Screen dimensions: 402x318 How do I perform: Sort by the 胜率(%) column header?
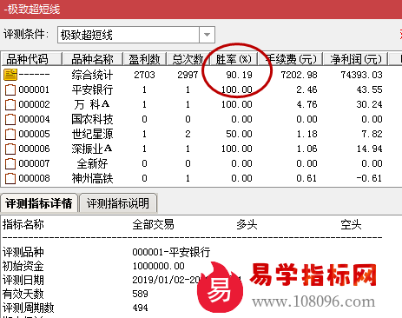[x=234, y=59]
